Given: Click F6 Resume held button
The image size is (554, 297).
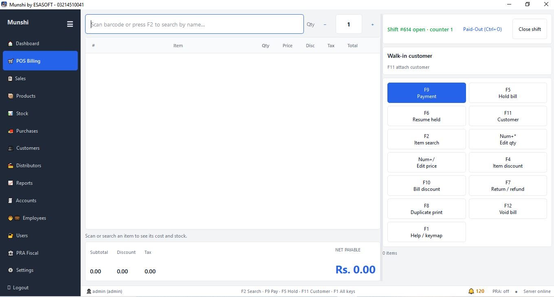Looking at the screenshot, I should pos(426,116).
